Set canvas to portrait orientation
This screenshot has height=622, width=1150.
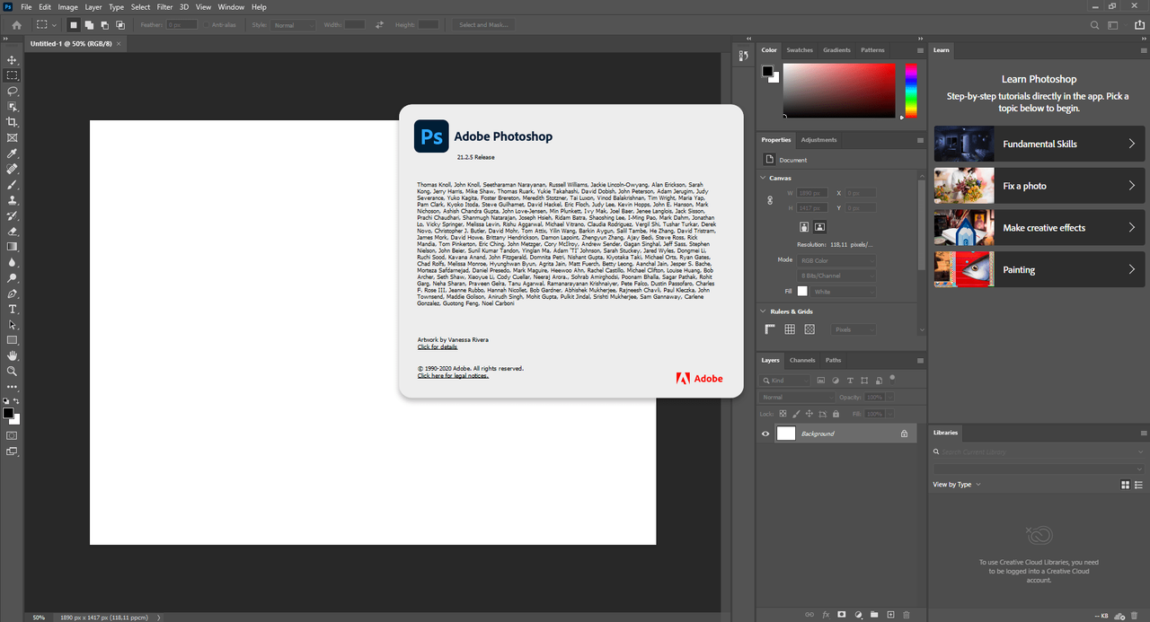pos(804,227)
